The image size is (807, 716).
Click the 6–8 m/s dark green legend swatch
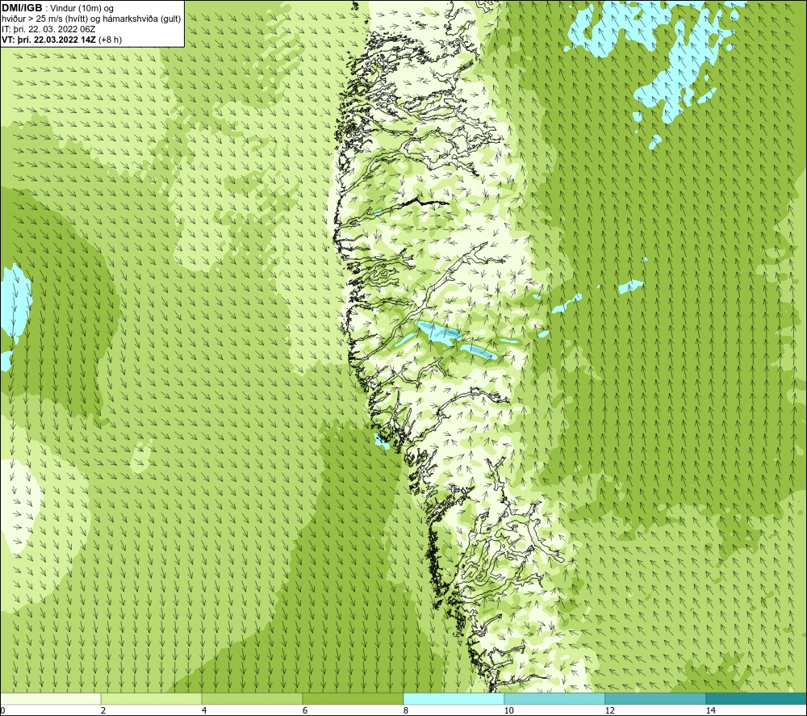(353, 699)
